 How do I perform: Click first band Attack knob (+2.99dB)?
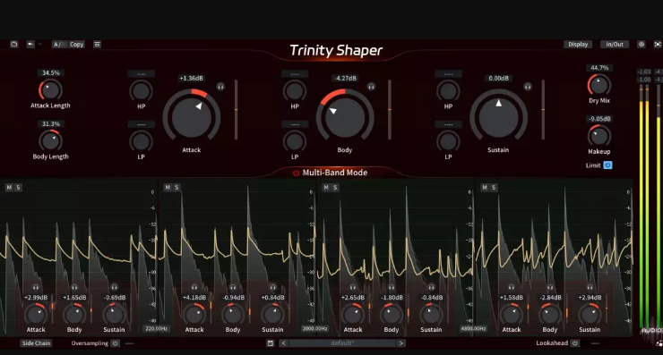click(36, 314)
